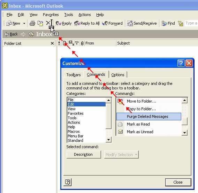Click the Forward button
This screenshot has height=193, width=198.
coord(112,23)
